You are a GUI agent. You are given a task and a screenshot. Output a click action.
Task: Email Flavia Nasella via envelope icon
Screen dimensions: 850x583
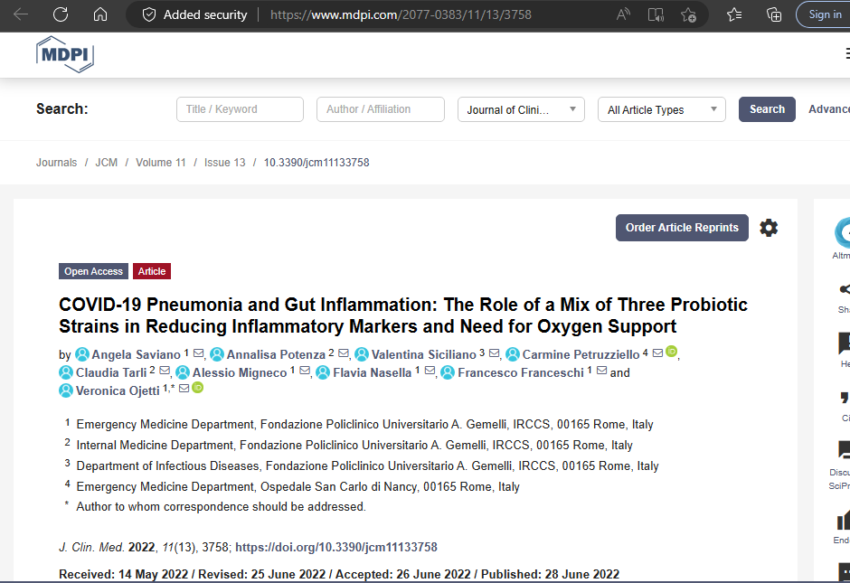pyautogui.click(x=430, y=371)
